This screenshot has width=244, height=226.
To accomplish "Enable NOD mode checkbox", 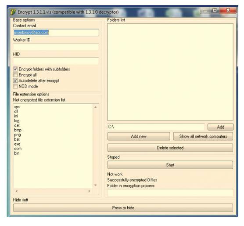I will (15, 86).
